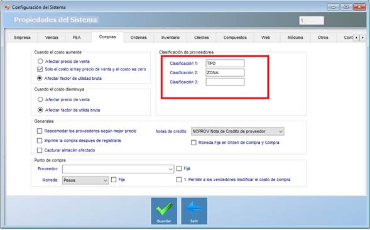
Task: Click the Clasificación 2 field containing ZONA
Action: pos(225,73)
